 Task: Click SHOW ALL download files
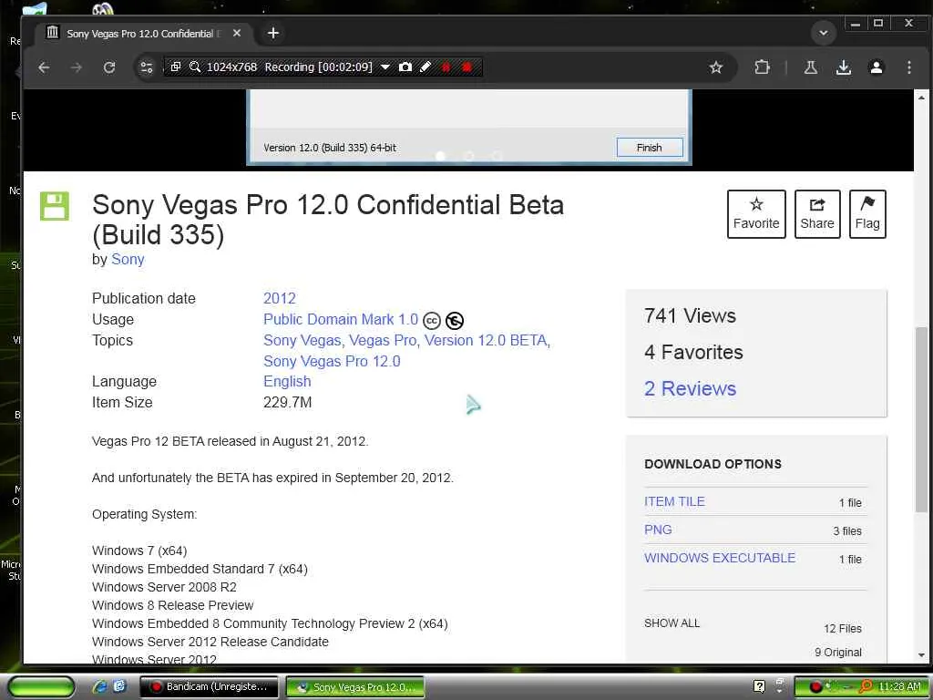point(672,623)
